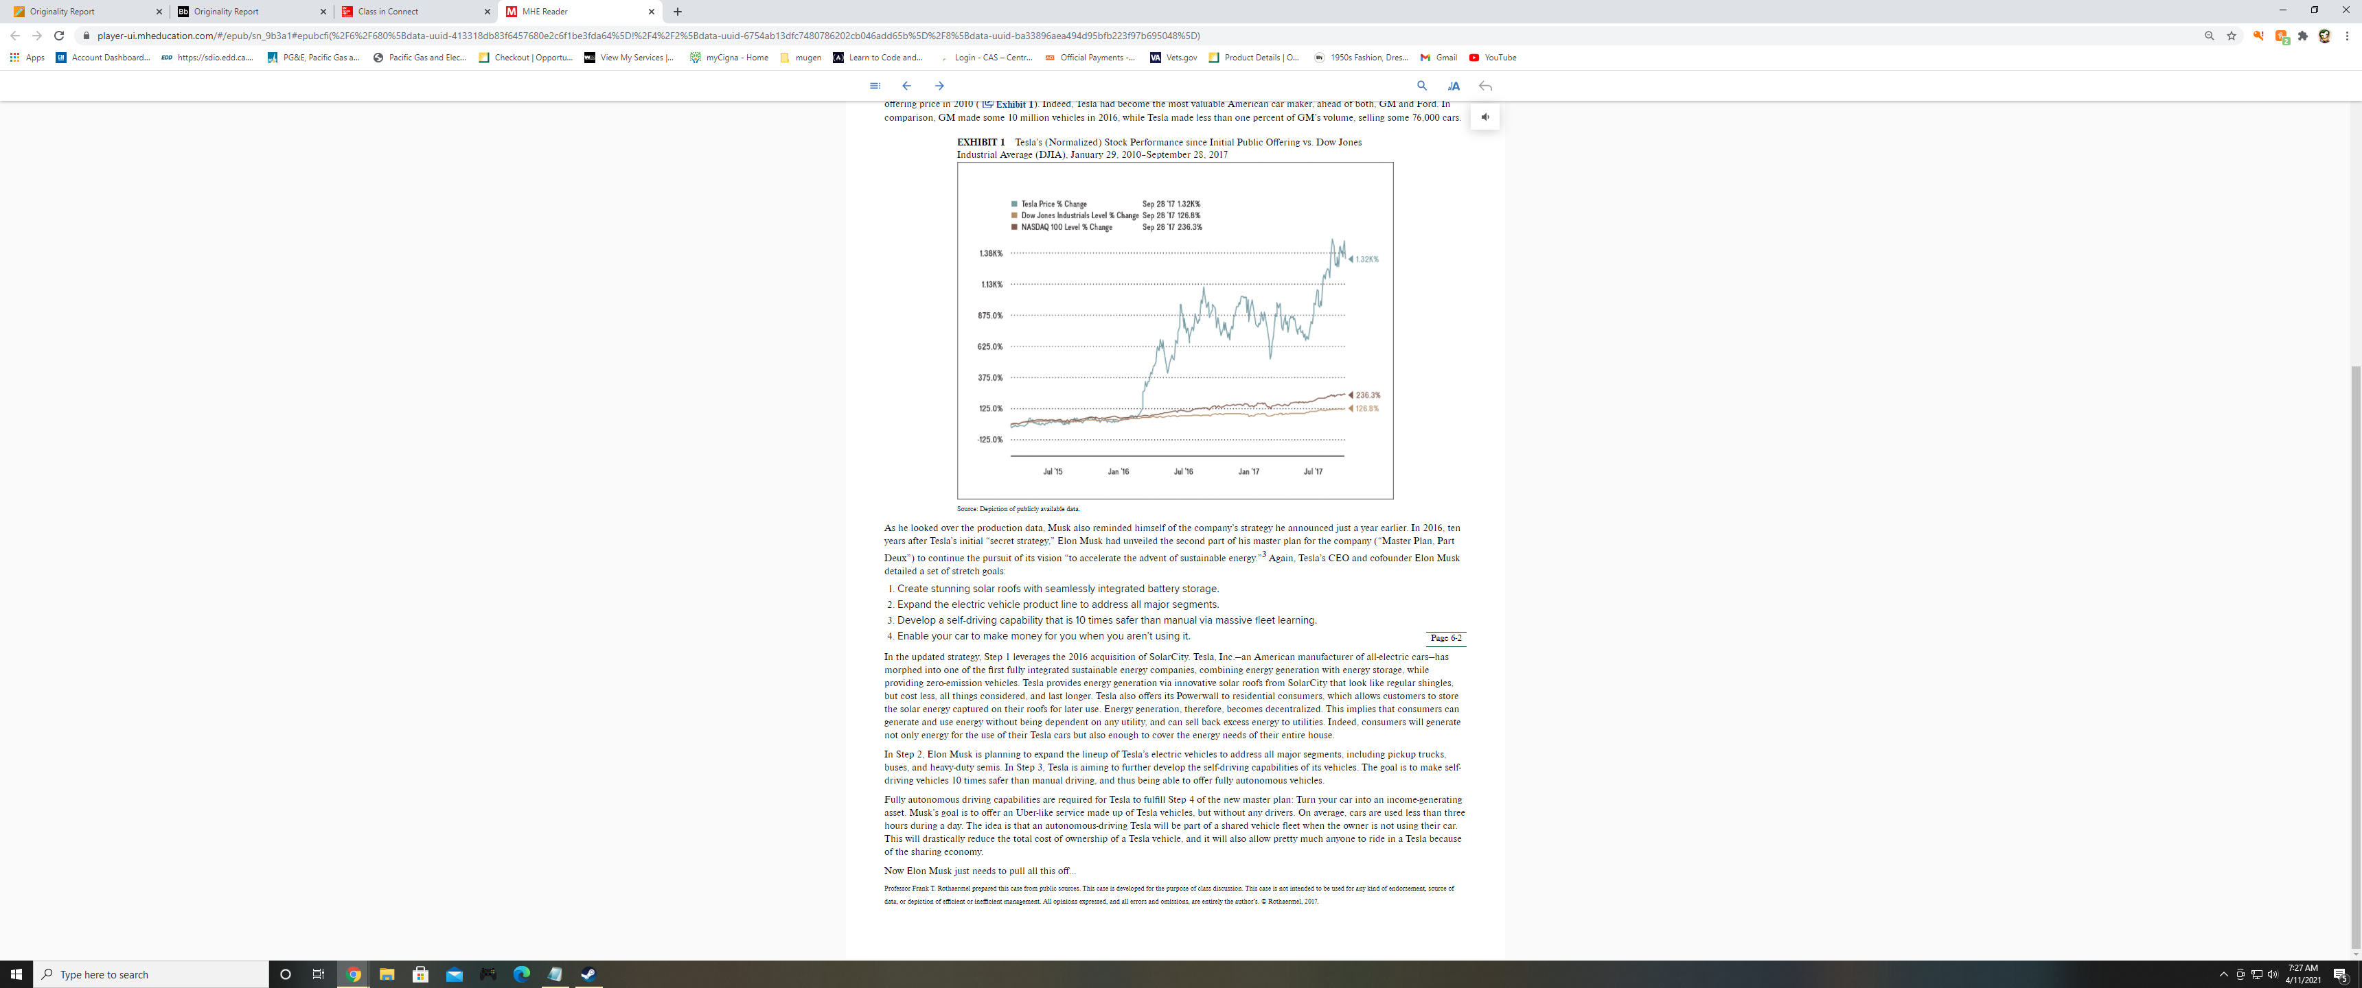The width and height of the screenshot is (2362, 988).
Task: Open Steam from the taskbar
Action: tap(588, 974)
